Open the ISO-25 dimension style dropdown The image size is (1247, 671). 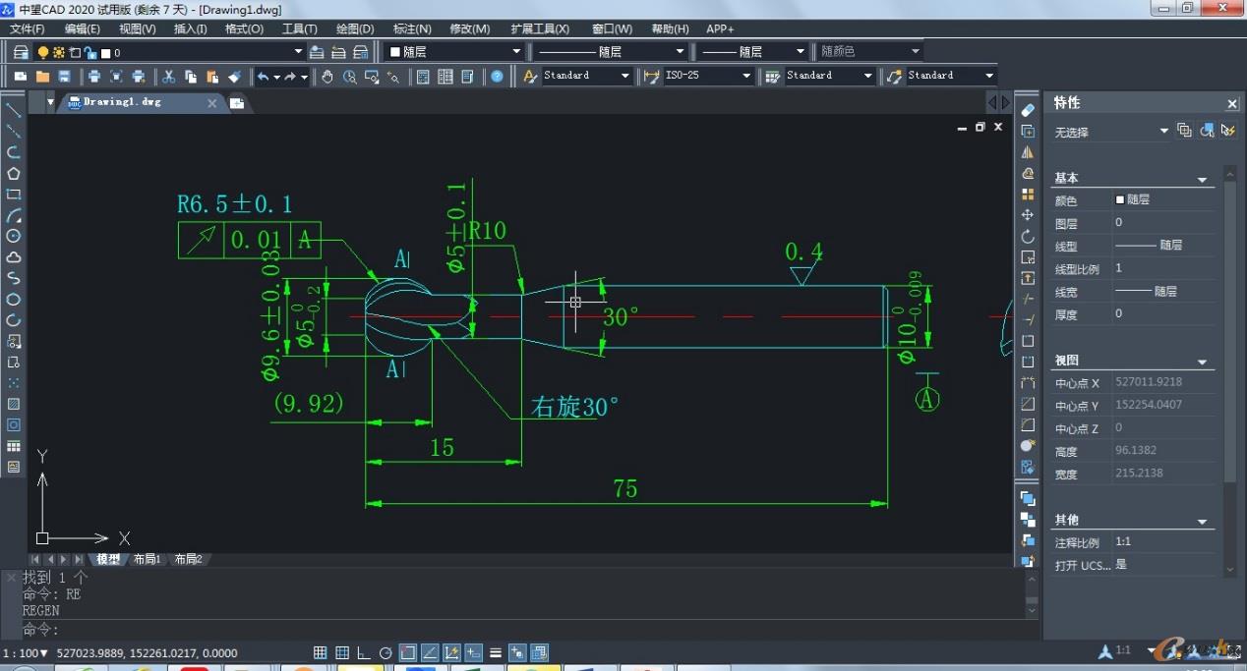(x=746, y=76)
